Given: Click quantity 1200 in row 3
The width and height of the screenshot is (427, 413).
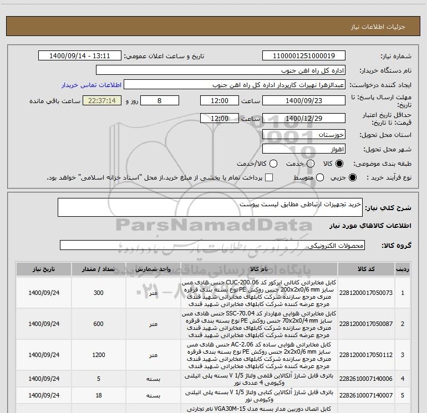Looking at the screenshot, I should 99,355.
